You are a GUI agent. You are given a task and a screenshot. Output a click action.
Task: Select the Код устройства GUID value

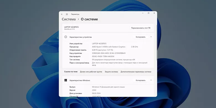coord(109,53)
